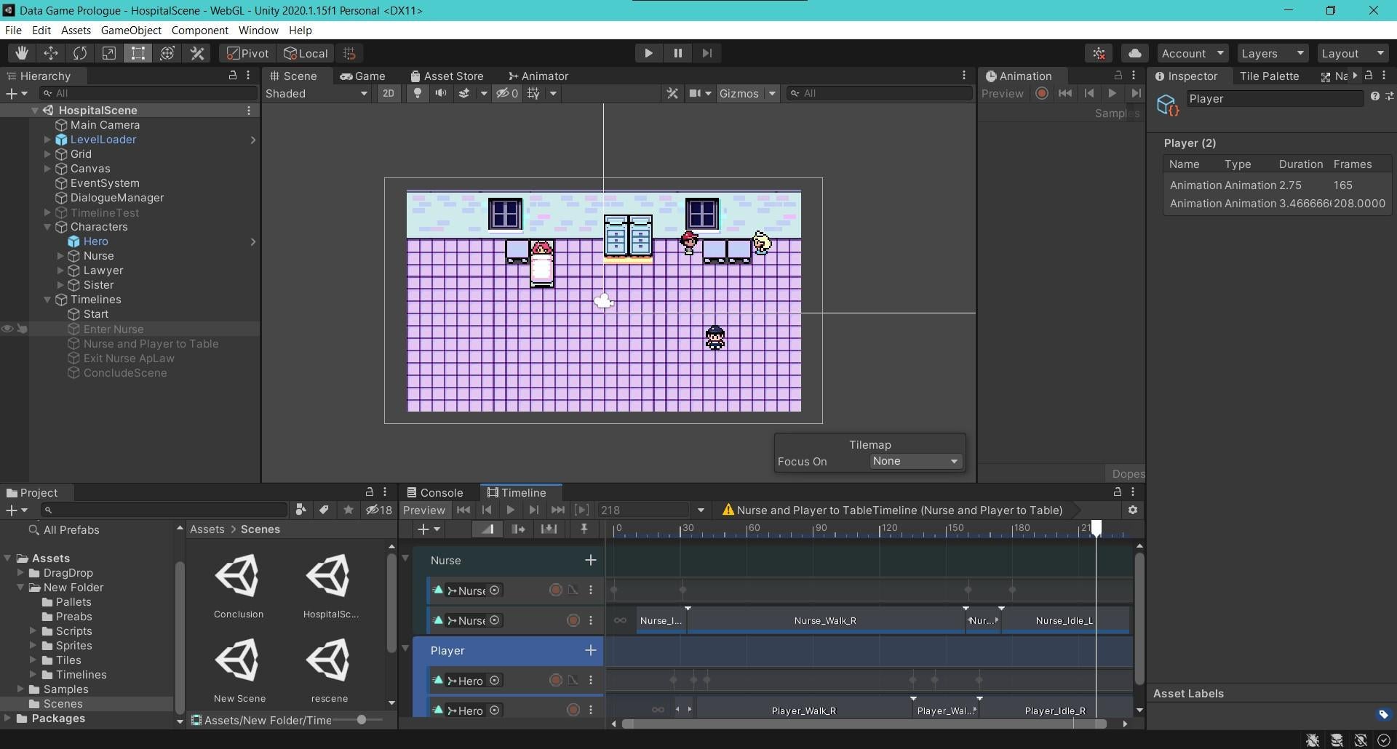The image size is (1397, 749).
Task: Go to the Timeline start
Action: pos(463,510)
